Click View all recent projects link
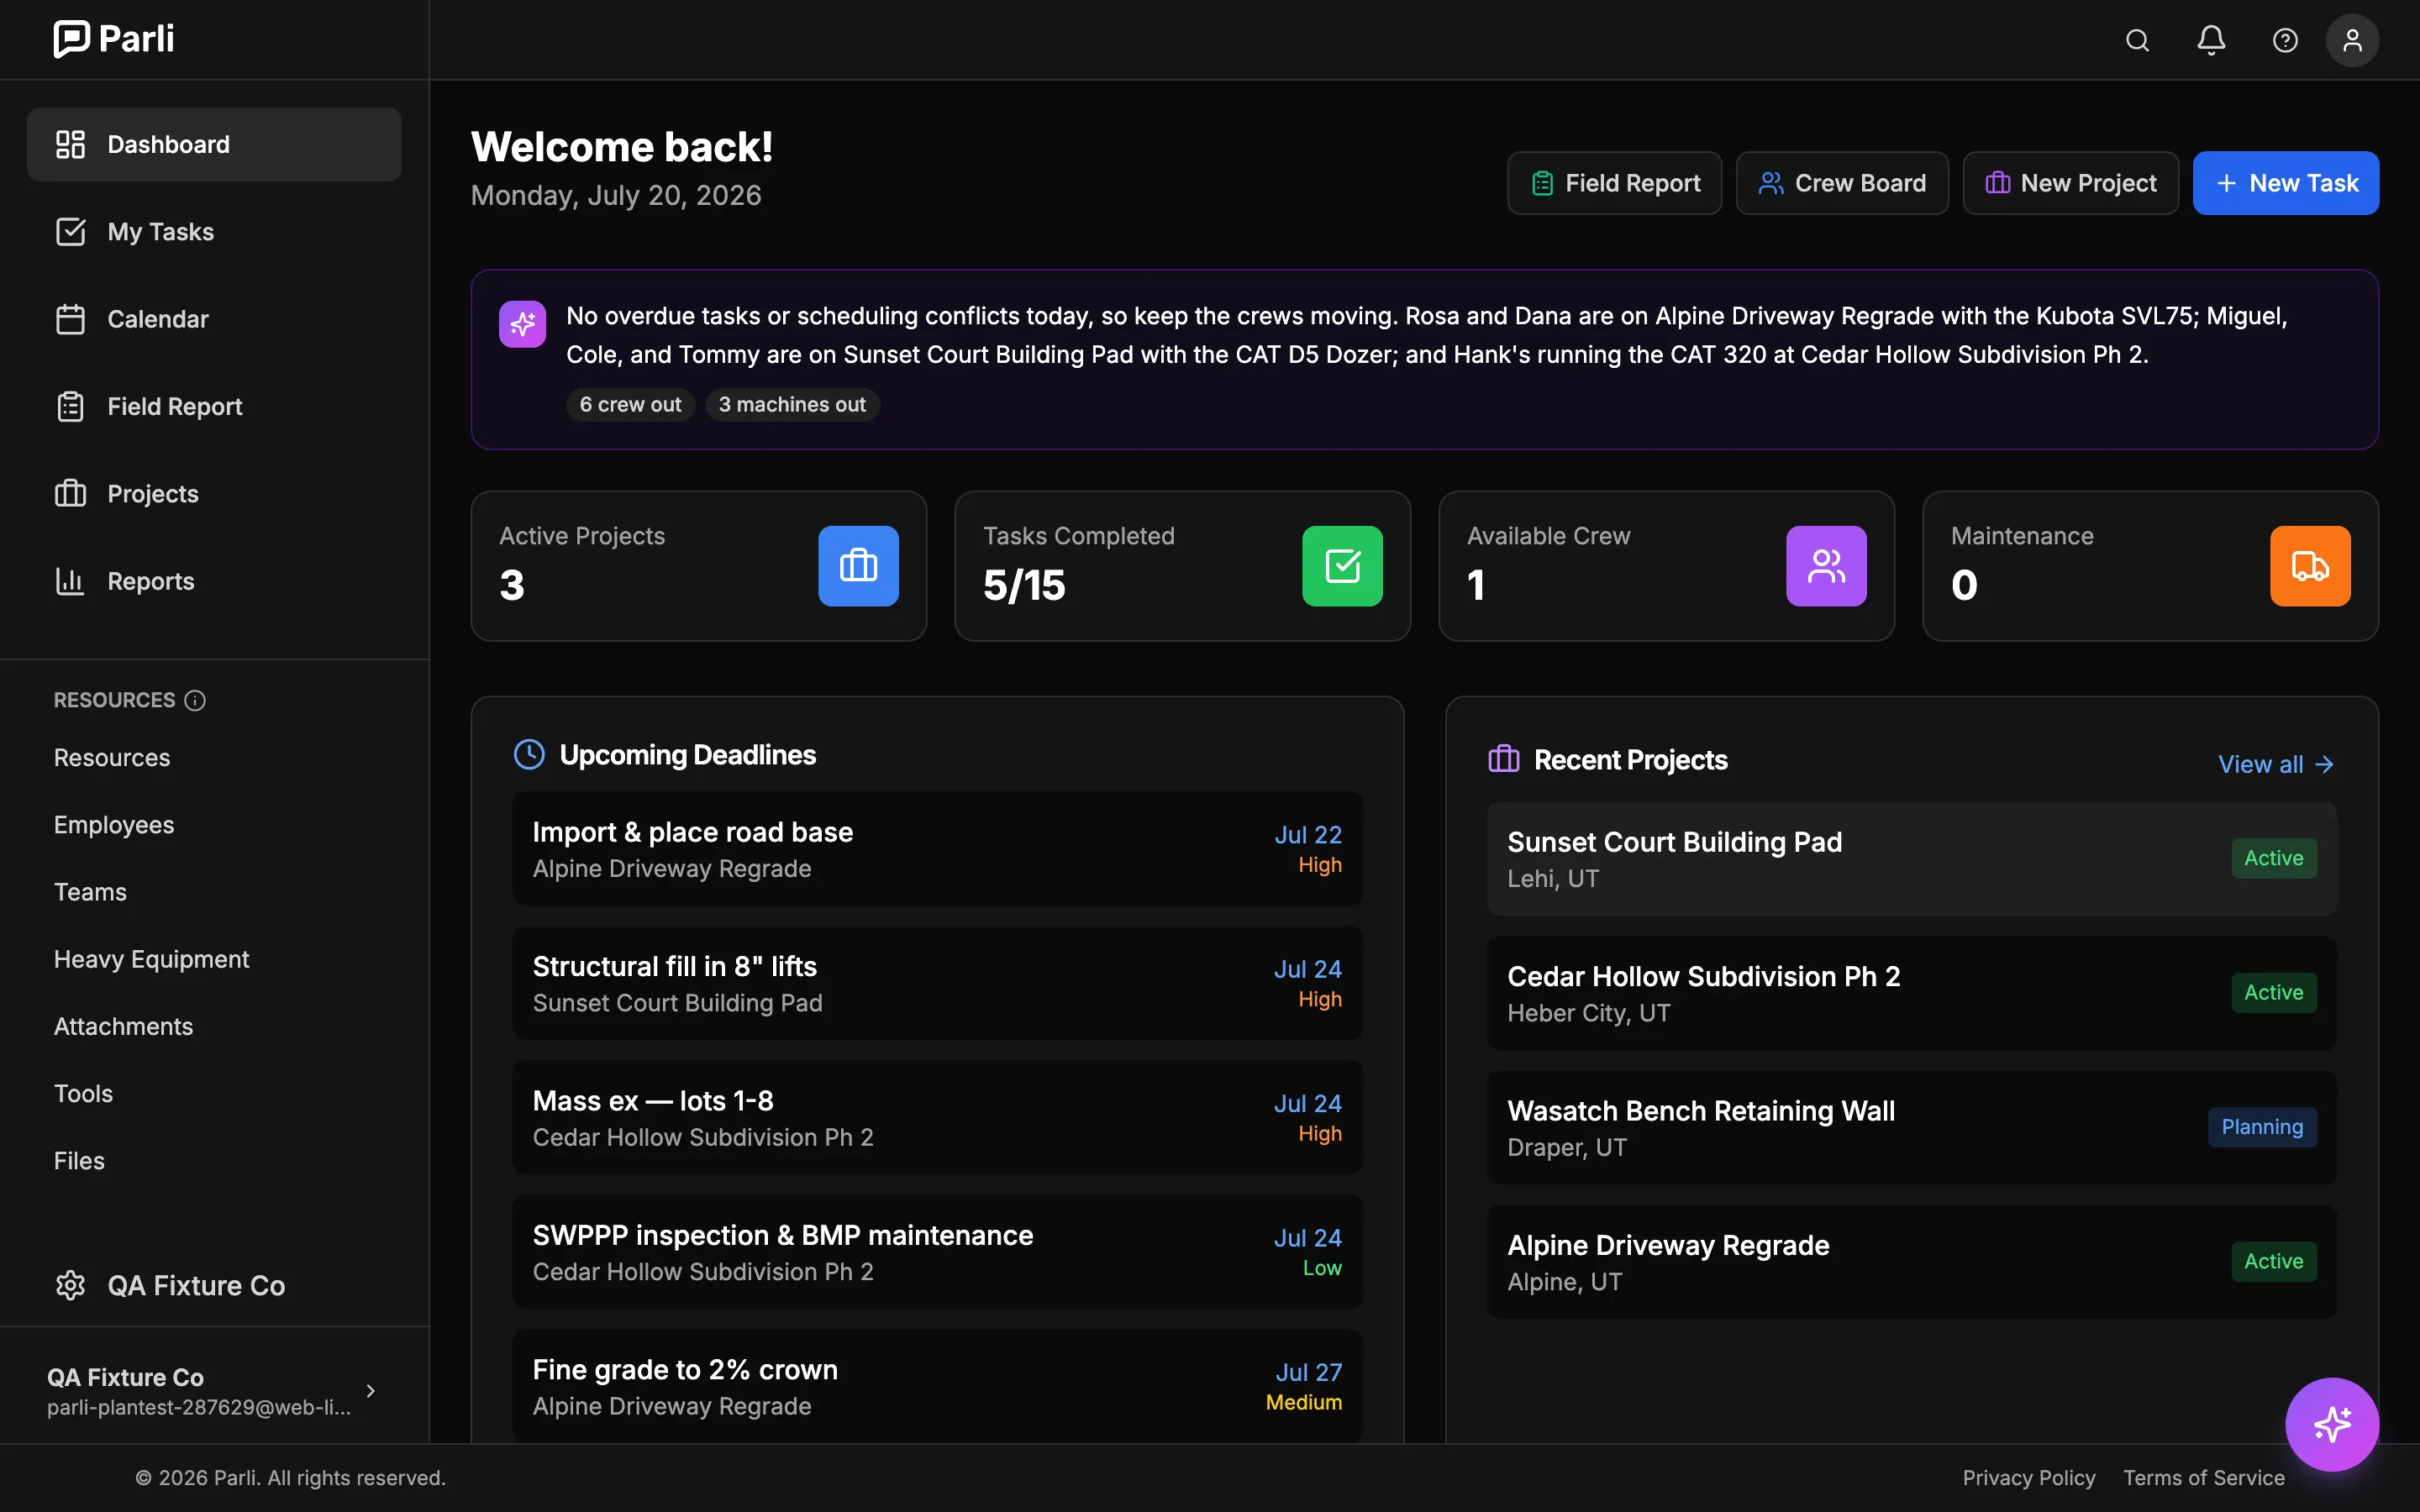The image size is (2420, 1512). point(2276,764)
